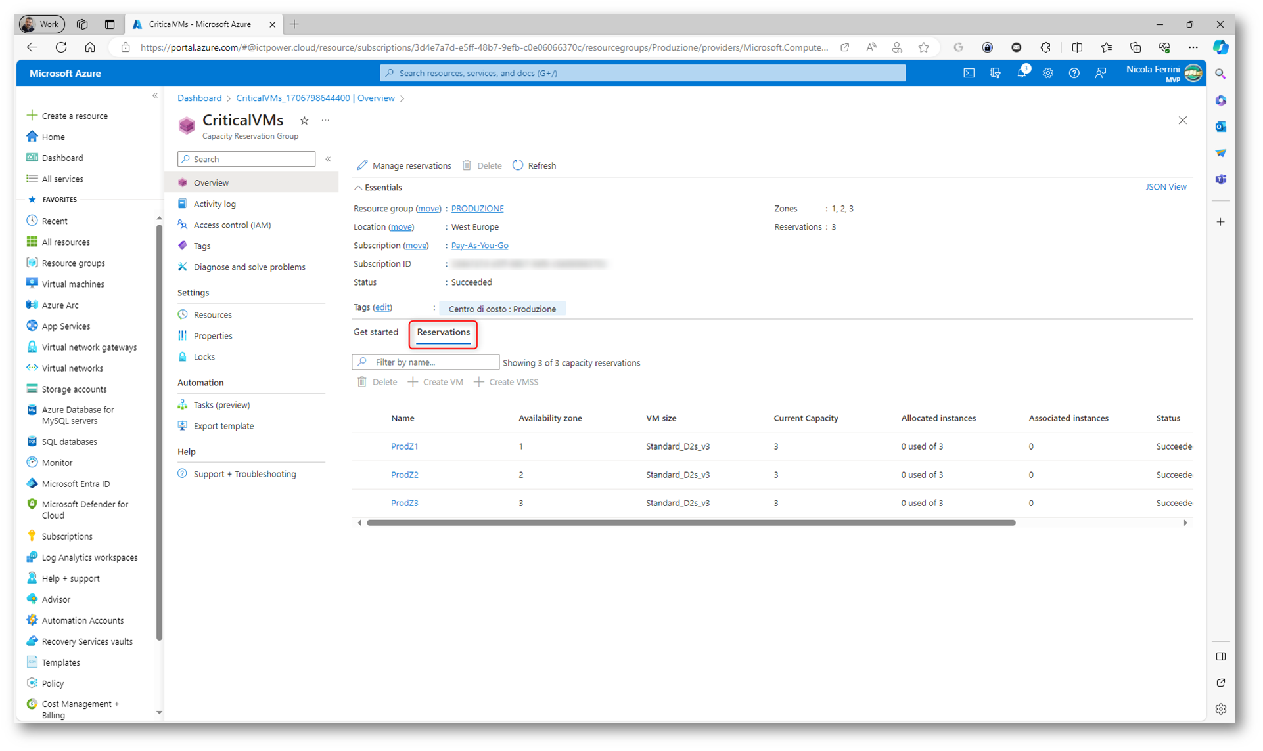
Task: Open Properties under Settings
Action: point(213,336)
